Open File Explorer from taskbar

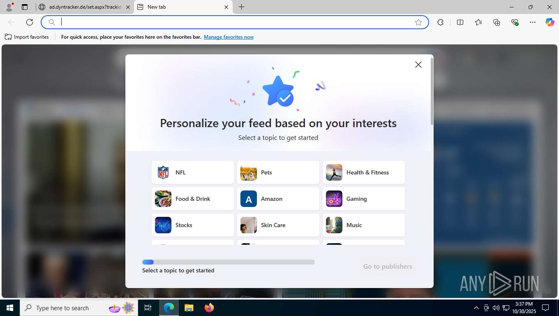189,308
